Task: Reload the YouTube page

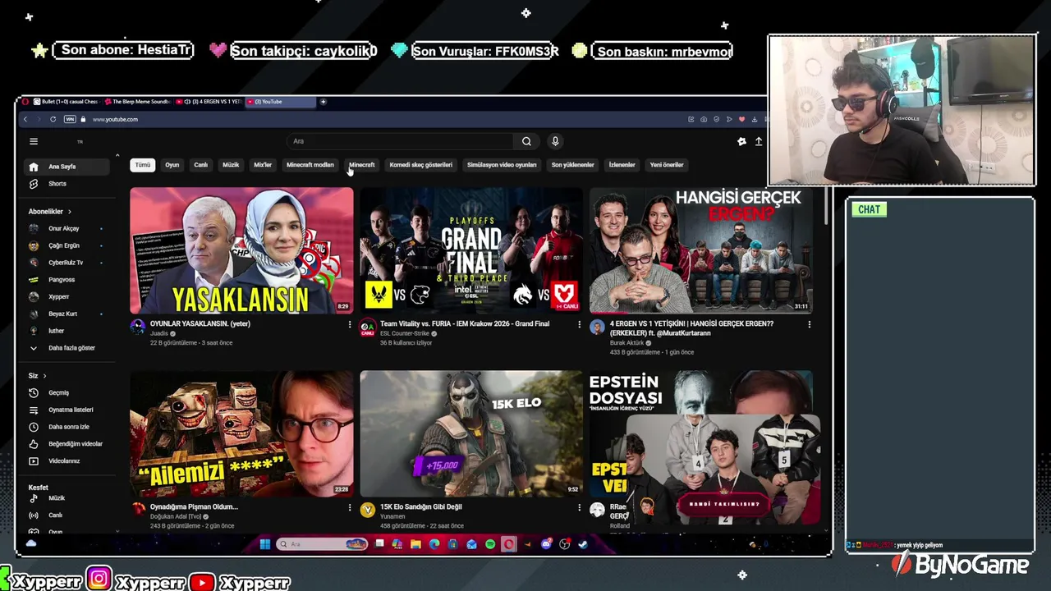Action: pyautogui.click(x=53, y=119)
